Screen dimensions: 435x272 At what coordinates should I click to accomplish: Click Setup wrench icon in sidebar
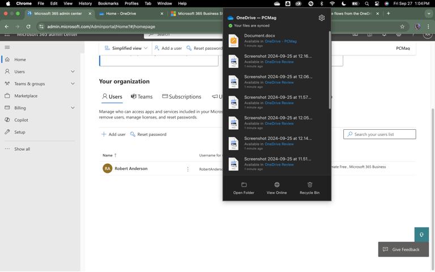click(7, 132)
